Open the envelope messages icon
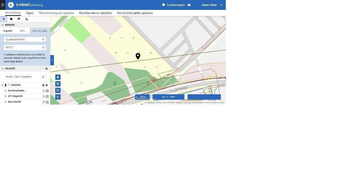339x188 pixels. (189, 5)
